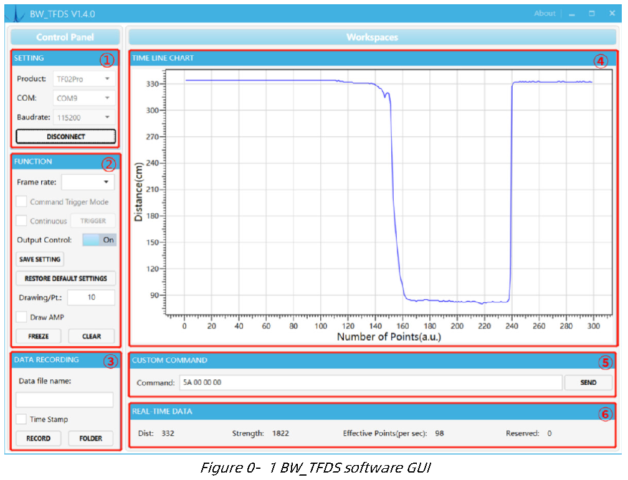628x480 pixels.
Task: Open the Product dropdown showing TF02Pro
Action: click(83, 79)
